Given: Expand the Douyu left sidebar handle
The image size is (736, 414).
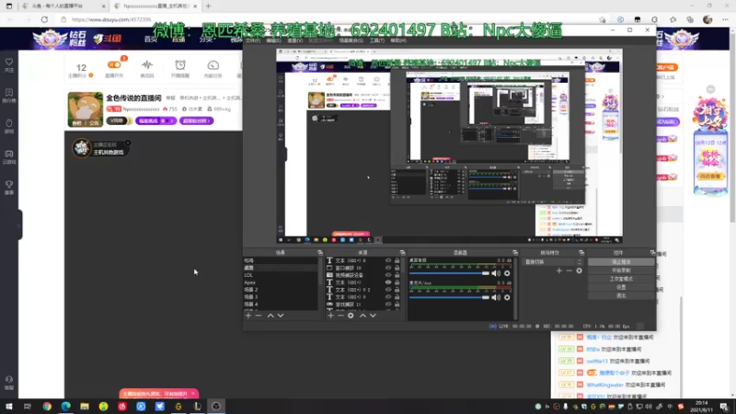Looking at the screenshot, I should coord(19,225).
